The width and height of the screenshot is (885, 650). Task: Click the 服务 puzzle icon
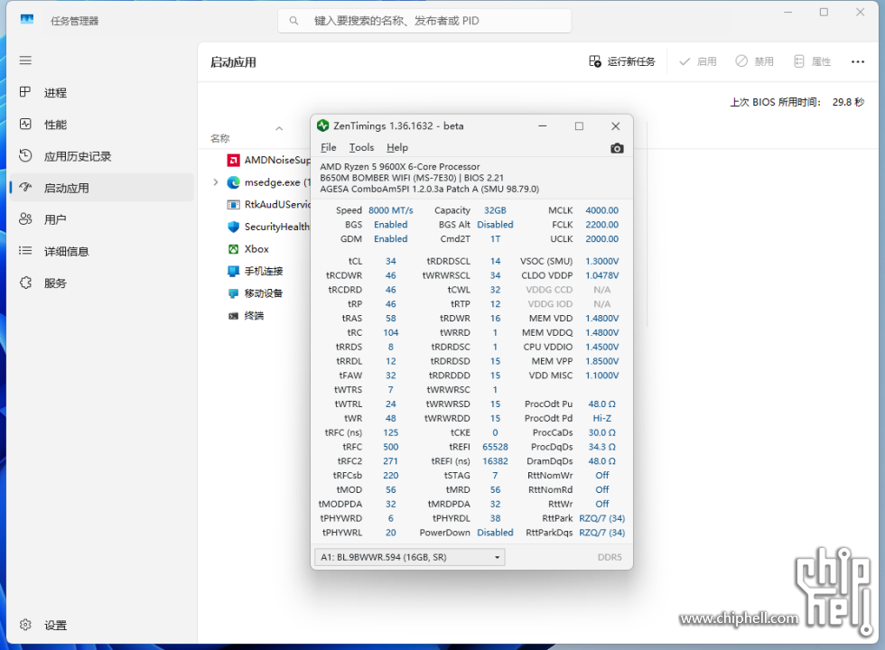point(25,282)
